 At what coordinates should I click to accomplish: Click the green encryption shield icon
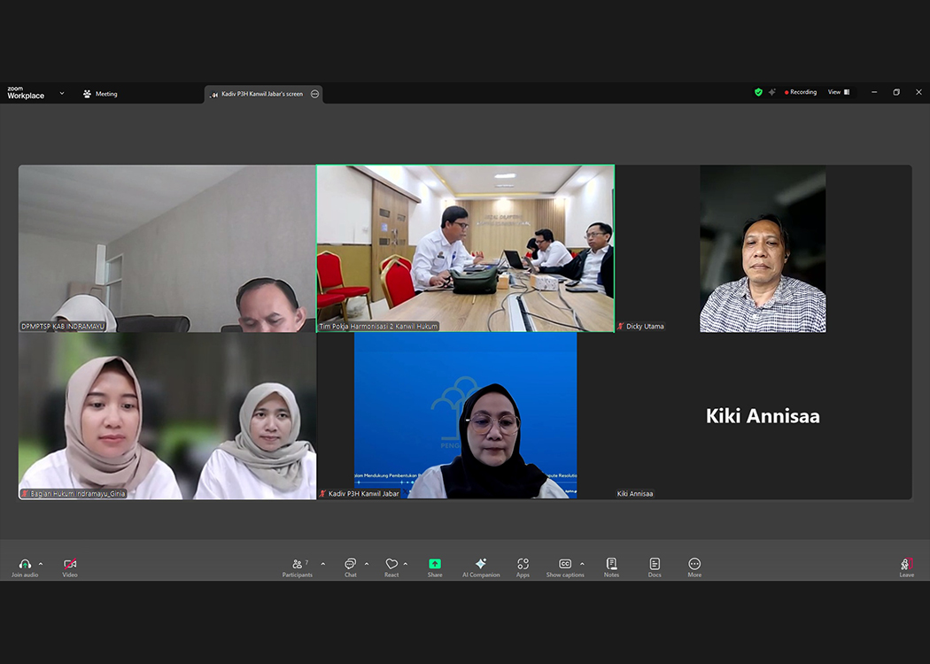(x=758, y=92)
